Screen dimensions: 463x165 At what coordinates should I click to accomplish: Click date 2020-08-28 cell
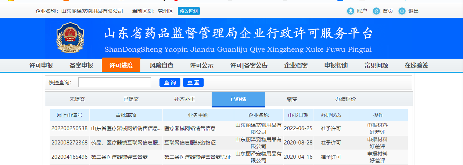298,143
